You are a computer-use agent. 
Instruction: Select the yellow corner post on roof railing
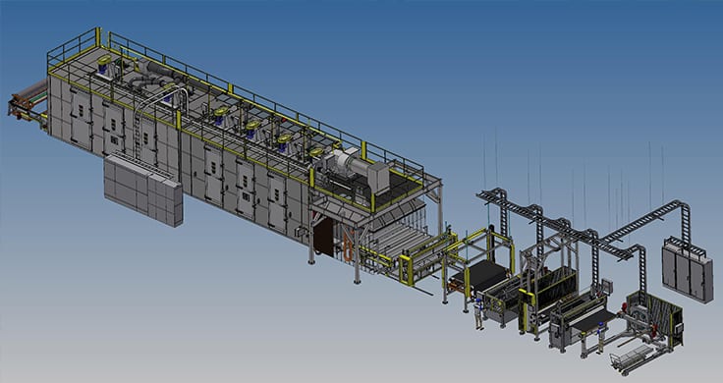click(x=98, y=37)
